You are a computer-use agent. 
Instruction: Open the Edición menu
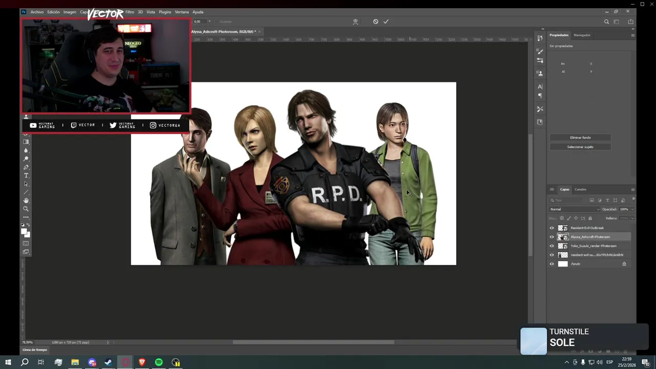click(x=54, y=12)
